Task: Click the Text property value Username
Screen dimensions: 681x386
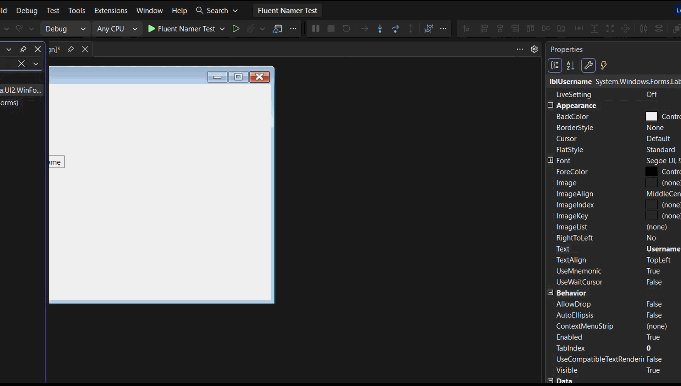Action: point(663,249)
